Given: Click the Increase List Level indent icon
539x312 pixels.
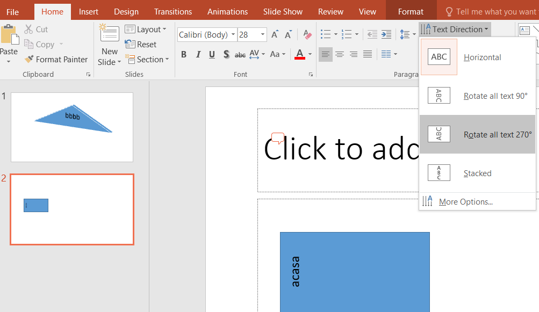Looking at the screenshot, I should pyautogui.click(x=386, y=35).
